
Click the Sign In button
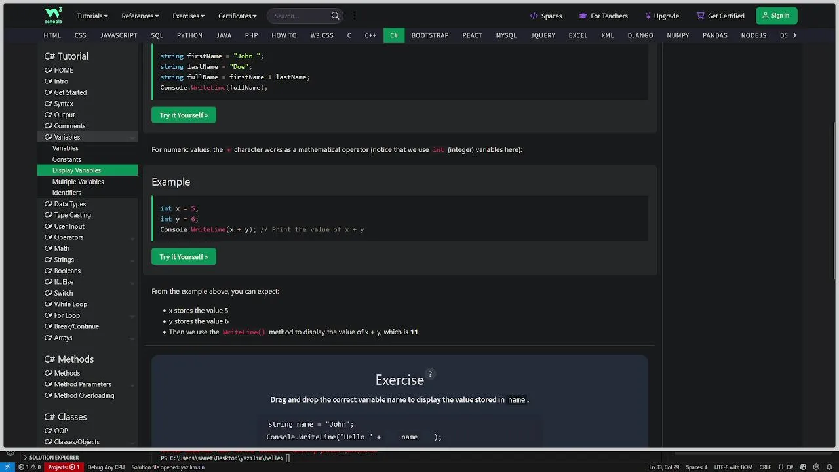pos(776,16)
